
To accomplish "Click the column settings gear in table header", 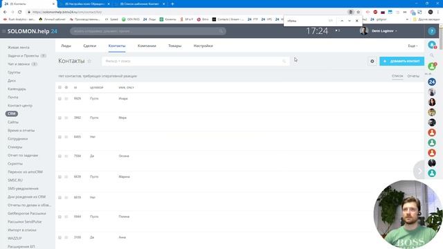I will [x=66, y=88].
